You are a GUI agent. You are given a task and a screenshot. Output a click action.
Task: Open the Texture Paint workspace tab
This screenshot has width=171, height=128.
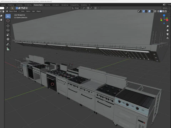(38, 5)
